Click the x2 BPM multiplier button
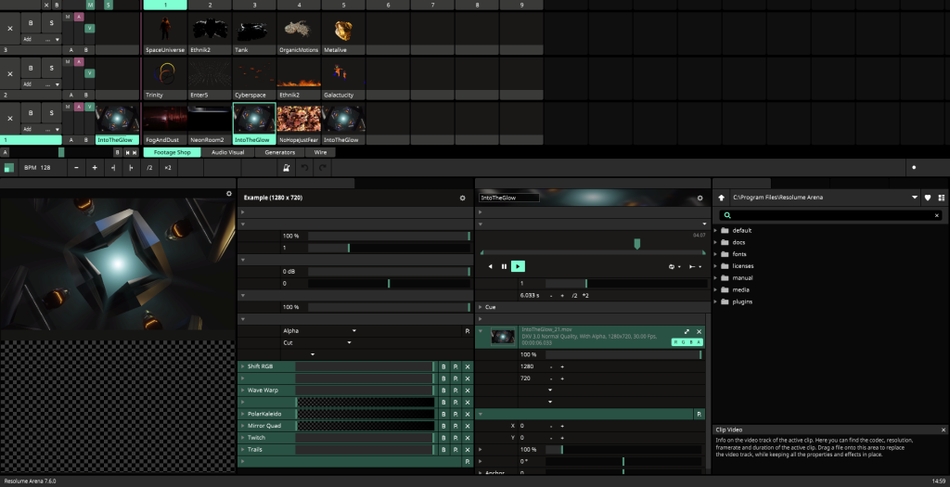Image resolution: width=950 pixels, height=487 pixels. [167, 168]
